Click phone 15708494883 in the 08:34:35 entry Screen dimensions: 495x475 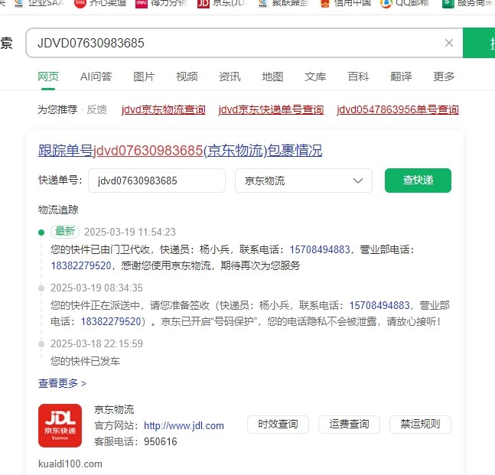(x=379, y=305)
